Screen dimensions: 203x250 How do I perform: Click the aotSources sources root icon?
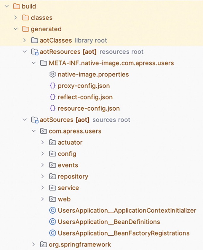[35, 120]
